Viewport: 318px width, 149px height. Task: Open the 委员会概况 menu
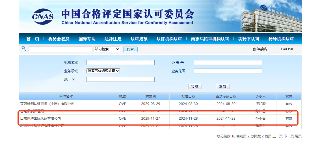59,39
